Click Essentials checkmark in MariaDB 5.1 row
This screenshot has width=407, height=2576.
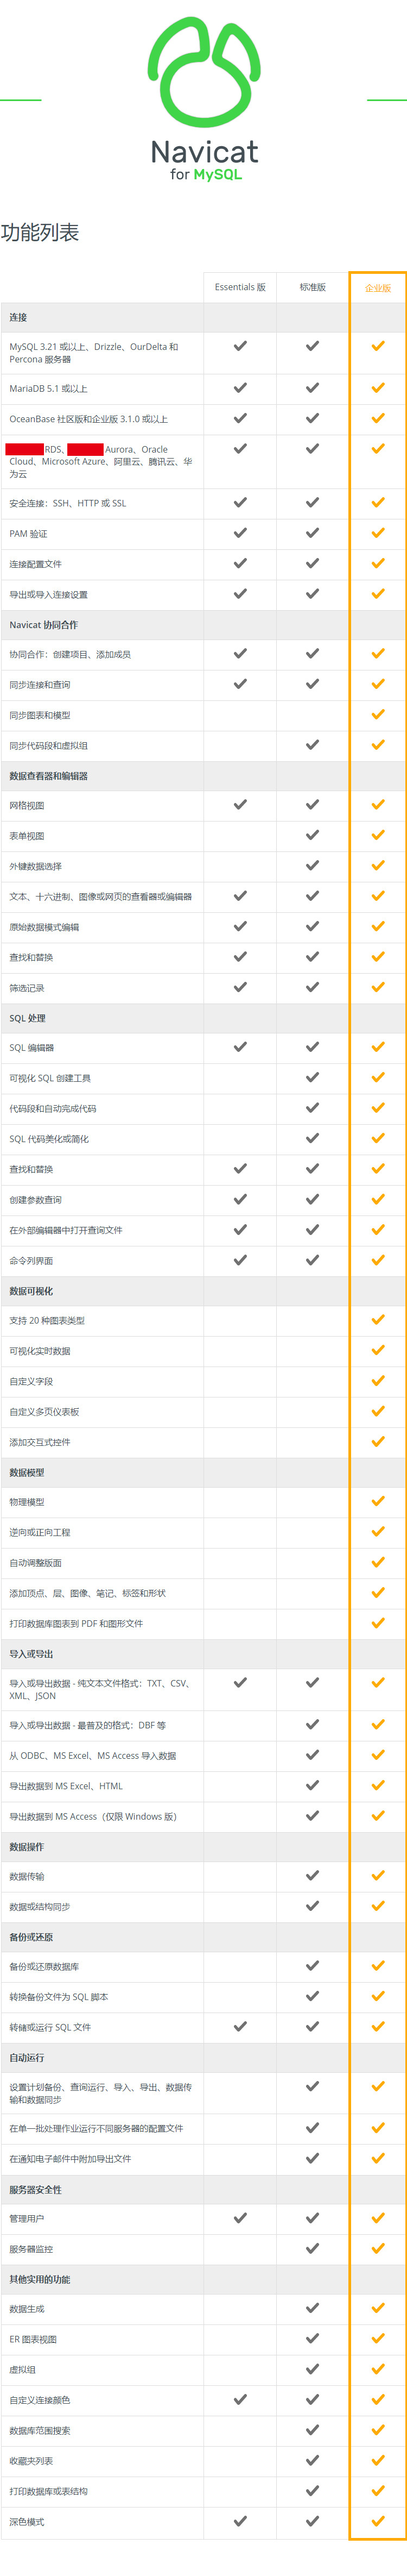(x=239, y=388)
